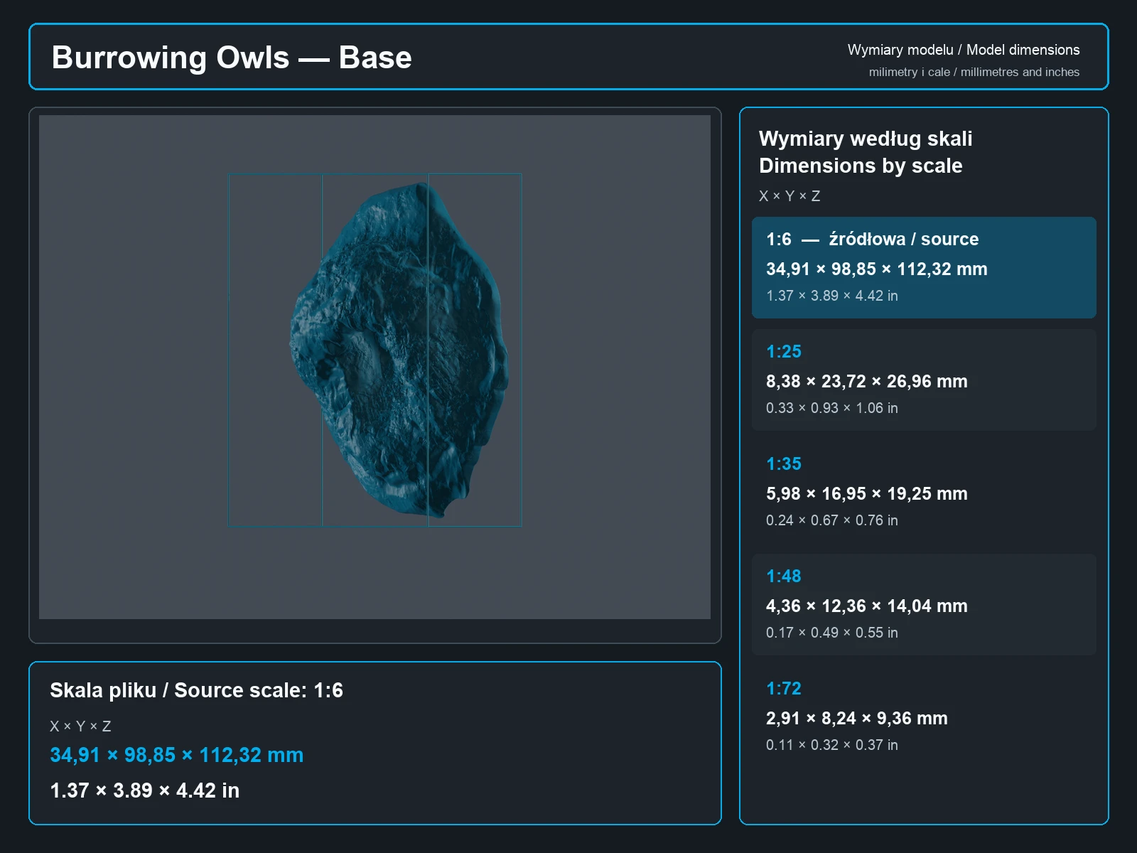Select the 1:6 źródłowa / source scale card

pyautogui.click(x=924, y=267)
